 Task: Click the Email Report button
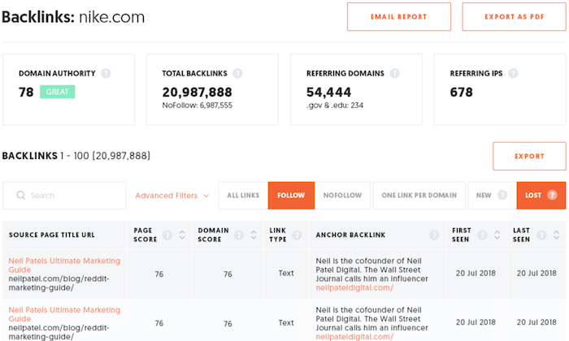[398, 17]
